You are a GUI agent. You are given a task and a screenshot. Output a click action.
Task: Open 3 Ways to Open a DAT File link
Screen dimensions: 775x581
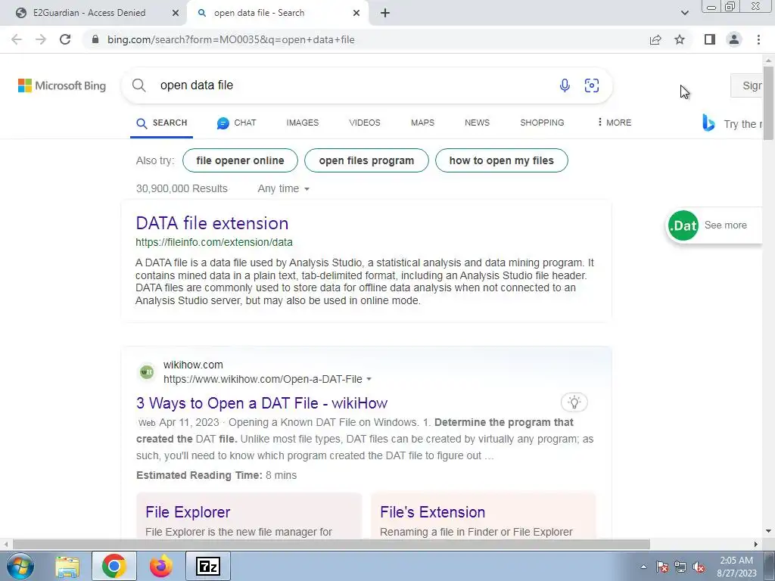pyautogui.click(x=261, y=403)
